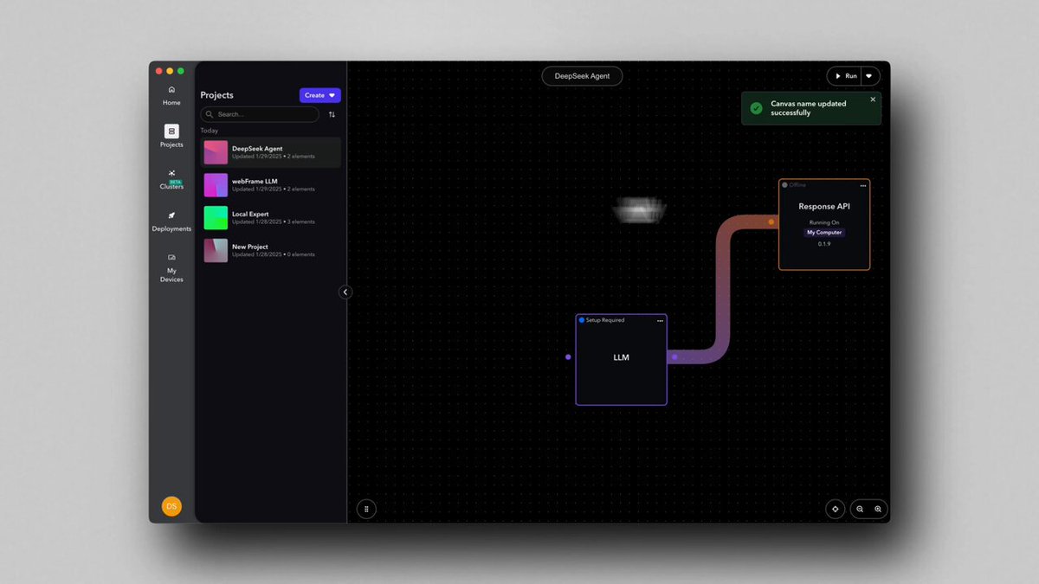
Task: Click the Search projects field
Action: 260,114
